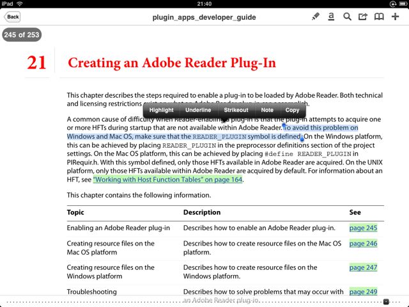Tap the '245 of 253' page indicator
Viewport: 409px width, 307px height.
click(22, 35)
